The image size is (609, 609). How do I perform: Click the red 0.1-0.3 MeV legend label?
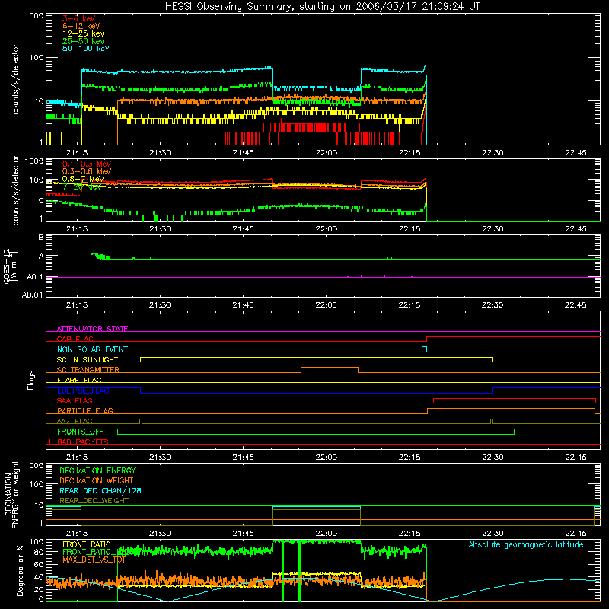pos(87,164)
